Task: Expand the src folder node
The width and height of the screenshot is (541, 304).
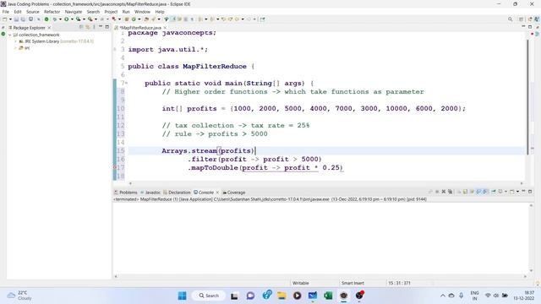Action: (x=15, y=48)
